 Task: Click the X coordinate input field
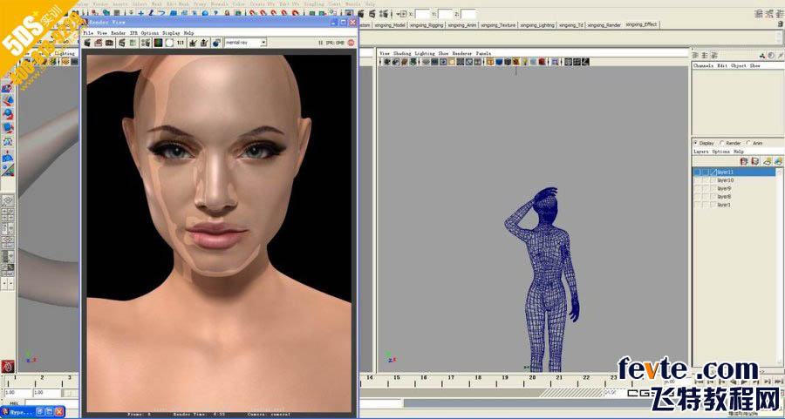(423, 14)
